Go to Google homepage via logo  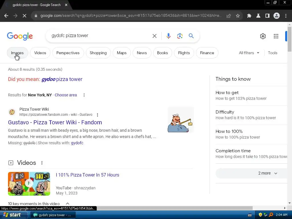pyautogui.click(x=20, y=36)
